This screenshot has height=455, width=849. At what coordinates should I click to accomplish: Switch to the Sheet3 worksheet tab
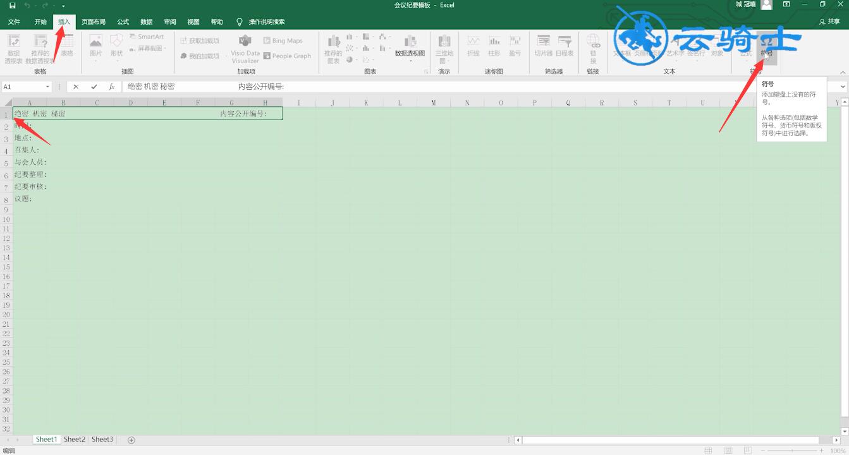[102, 439]
